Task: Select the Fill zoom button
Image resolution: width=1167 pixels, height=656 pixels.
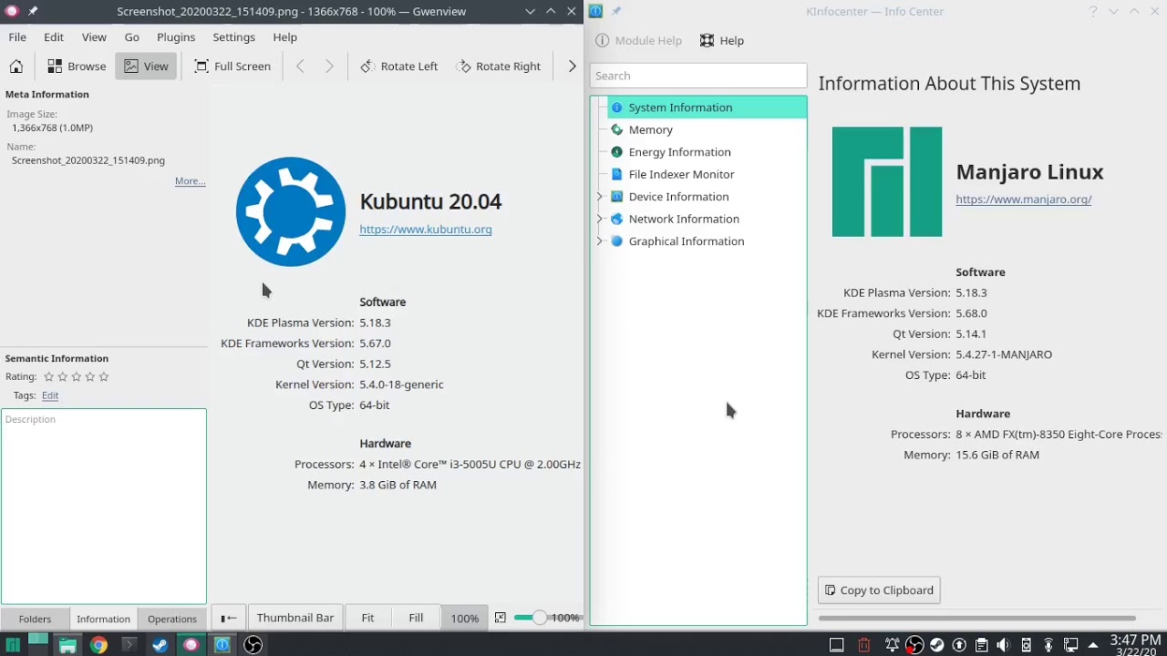Action: pos(416,618)
